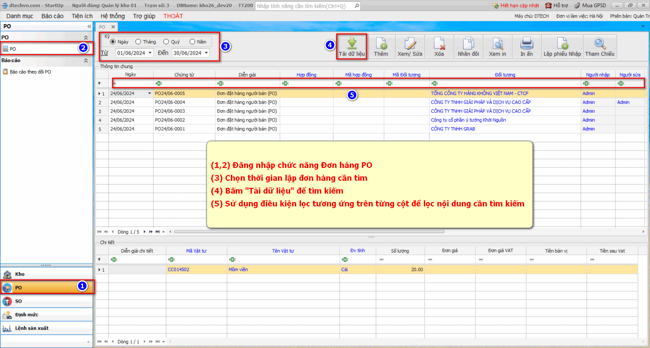
Task: Duplicate record with Nhân đôi icon
Action: (x=468, y=44)
